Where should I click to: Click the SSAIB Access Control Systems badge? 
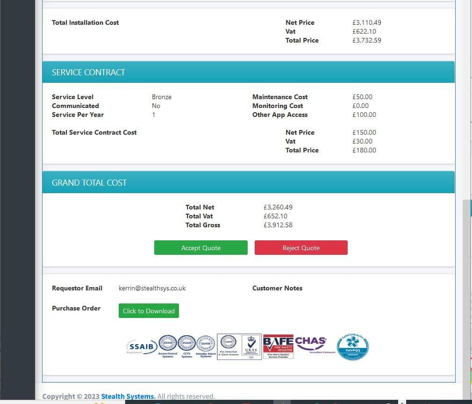coord(168,345)
